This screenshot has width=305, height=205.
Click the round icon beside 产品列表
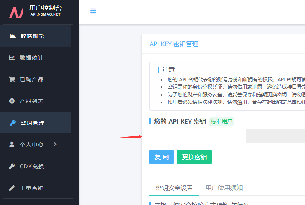pos(12,101)
